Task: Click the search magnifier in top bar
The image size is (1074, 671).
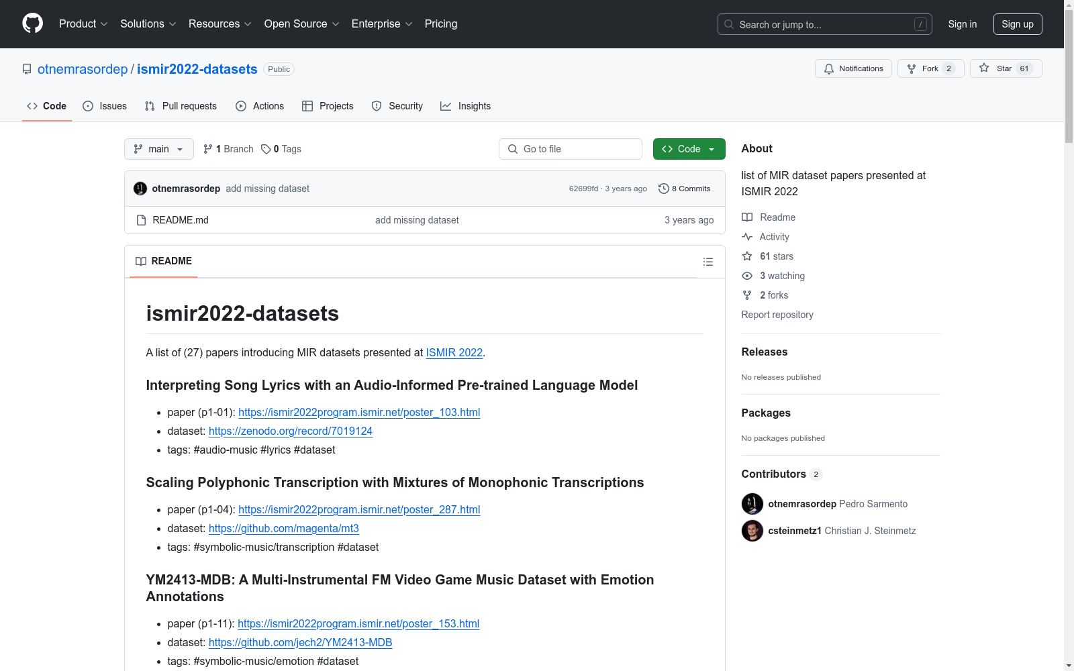Action: point(729,24)
